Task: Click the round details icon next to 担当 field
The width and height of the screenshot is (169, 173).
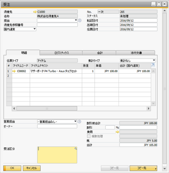Action: [80, 20]
